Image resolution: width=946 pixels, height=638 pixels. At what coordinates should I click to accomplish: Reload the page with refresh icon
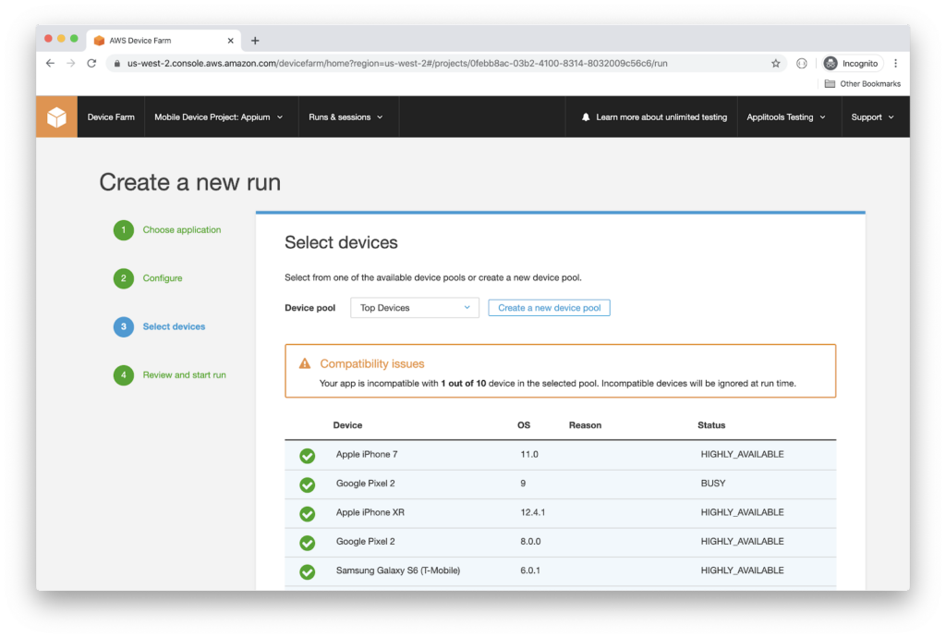click(x=91, y=63)
